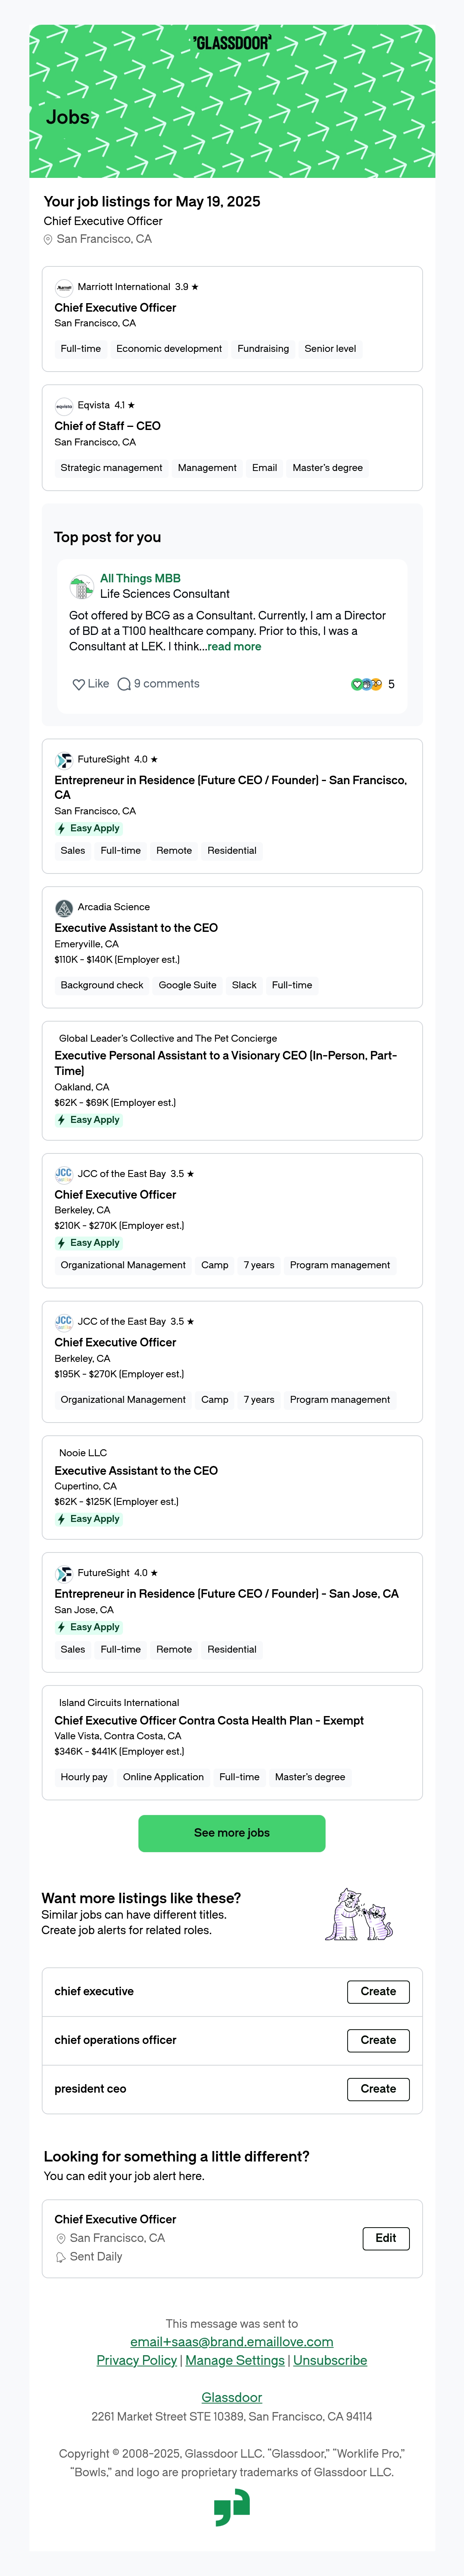464x2576 pixels.
Task: Create alert for president ceo
Action: pos(378,2089)
